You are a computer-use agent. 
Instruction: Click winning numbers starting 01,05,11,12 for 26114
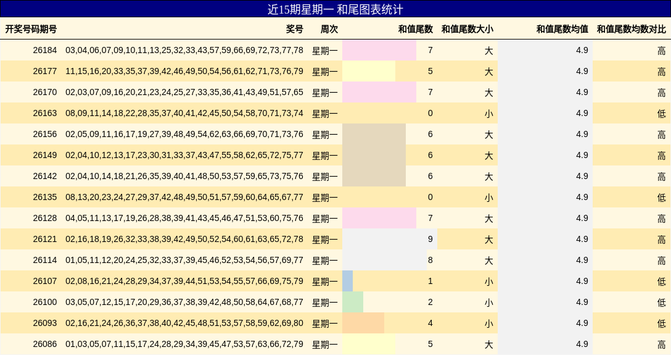pos(184,260)
